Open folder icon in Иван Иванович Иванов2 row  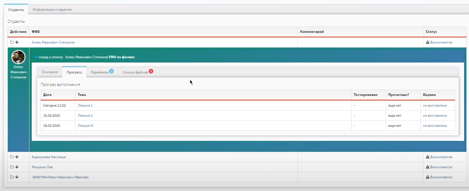pos(12,177)
